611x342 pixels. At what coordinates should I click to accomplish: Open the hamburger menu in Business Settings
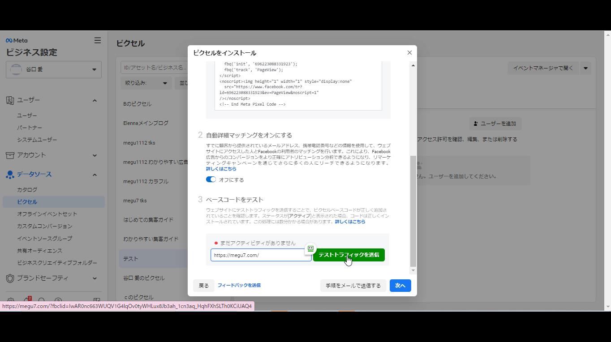[x=98, y=40]
